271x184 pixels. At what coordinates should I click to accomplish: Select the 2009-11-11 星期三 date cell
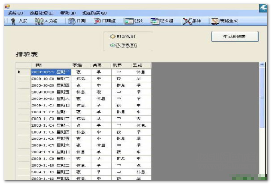(51, 172)
